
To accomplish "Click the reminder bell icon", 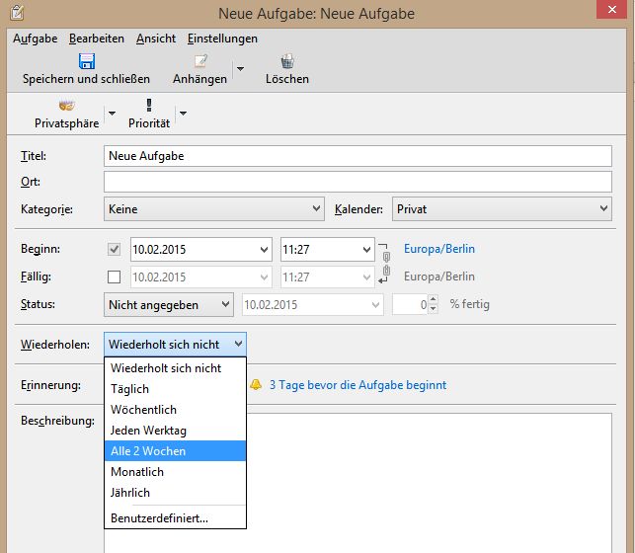I will point(256,384).
